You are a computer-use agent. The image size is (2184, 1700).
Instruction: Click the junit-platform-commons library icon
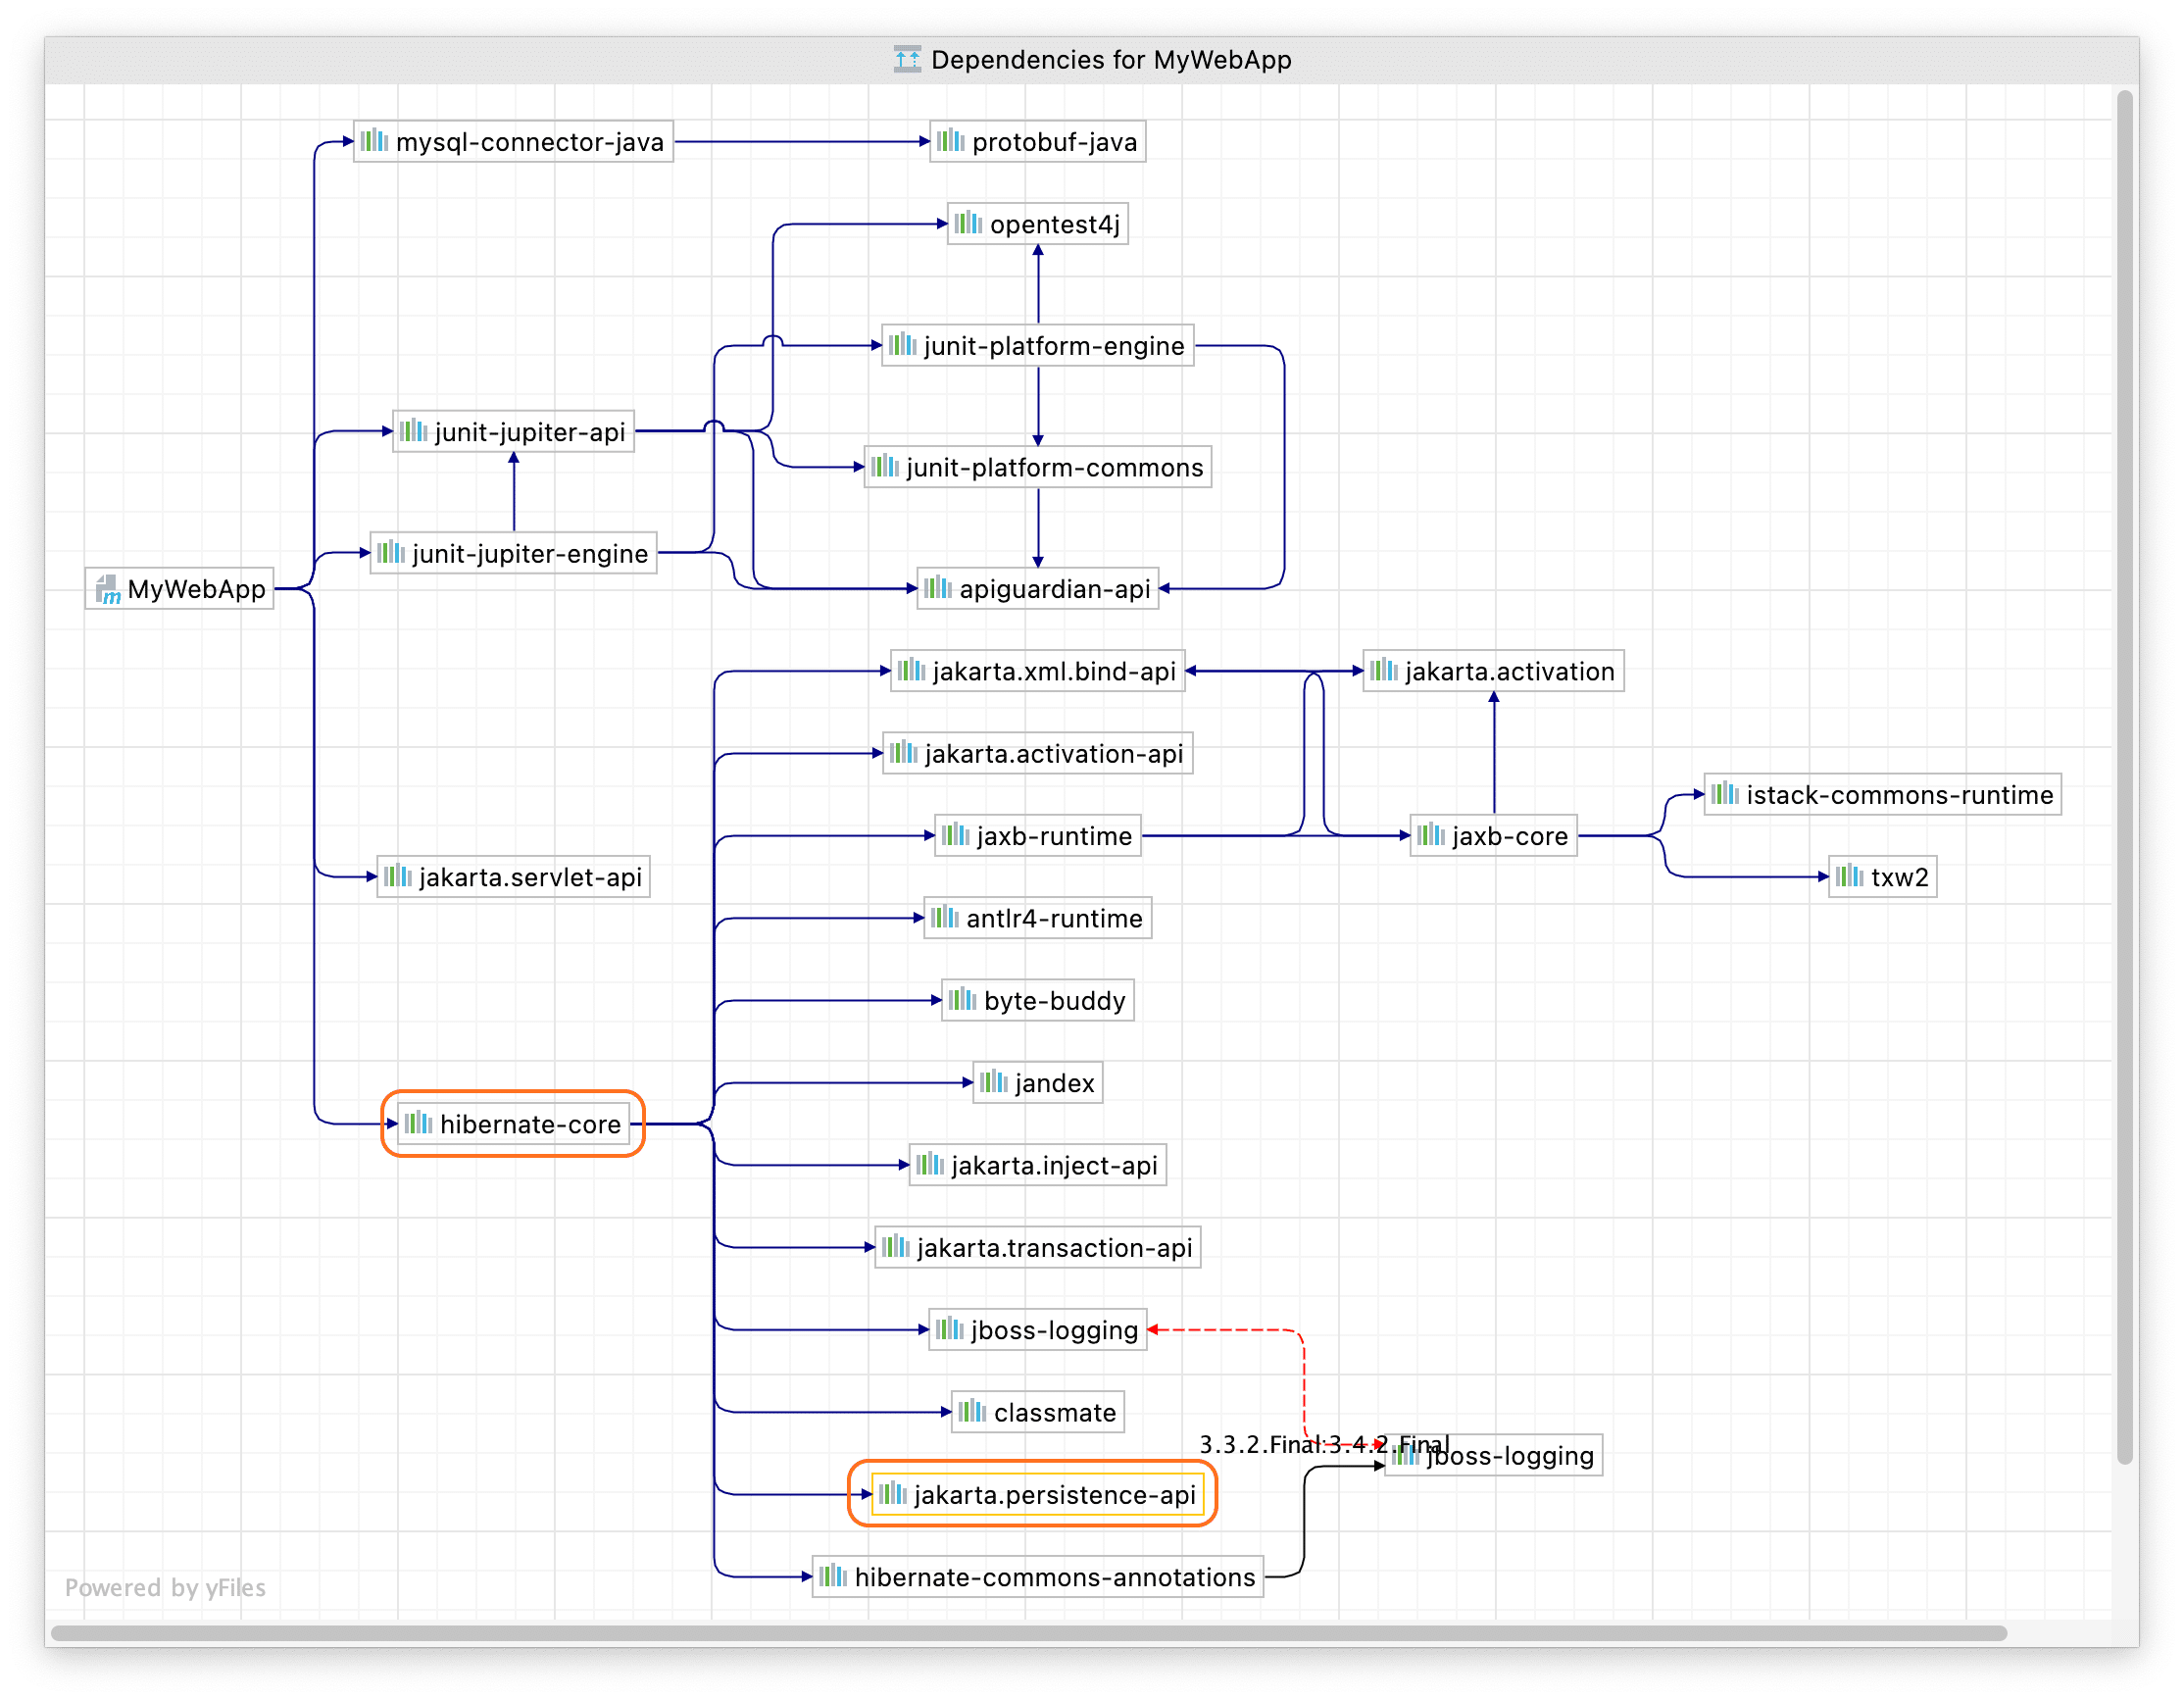885,467
